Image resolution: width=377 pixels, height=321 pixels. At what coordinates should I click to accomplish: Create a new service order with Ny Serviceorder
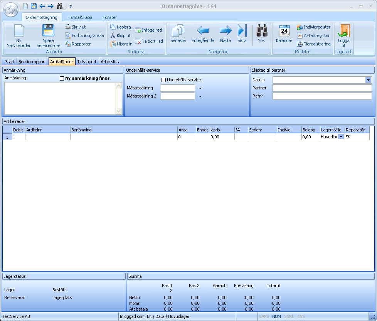click(x=19, y=36)
